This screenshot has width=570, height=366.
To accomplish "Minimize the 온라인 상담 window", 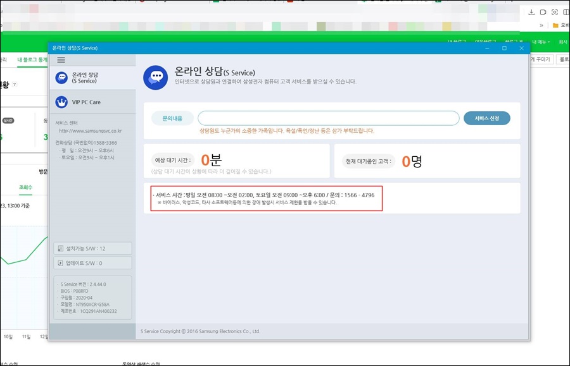I will click(487, 48).
